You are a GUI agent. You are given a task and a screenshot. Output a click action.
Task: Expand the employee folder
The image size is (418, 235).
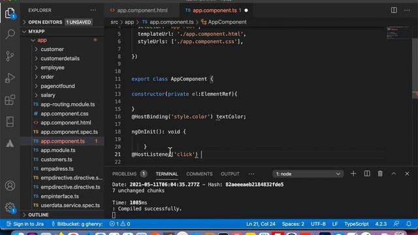point(63,68)
